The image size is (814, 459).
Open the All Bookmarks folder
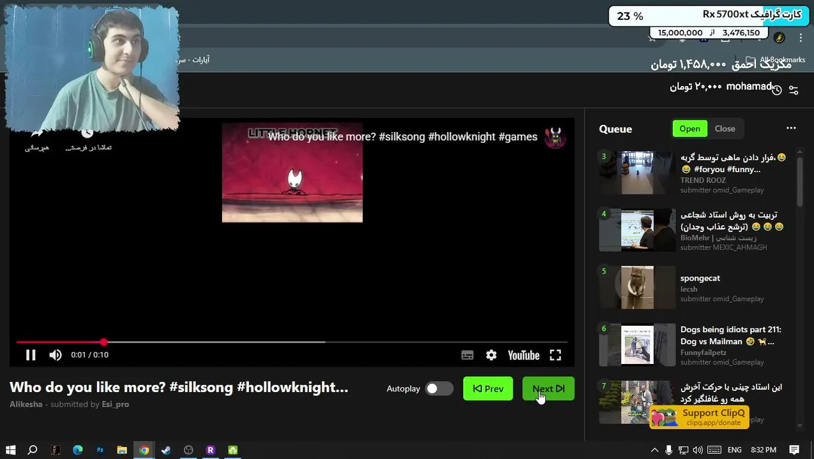(x=775, y=60)
